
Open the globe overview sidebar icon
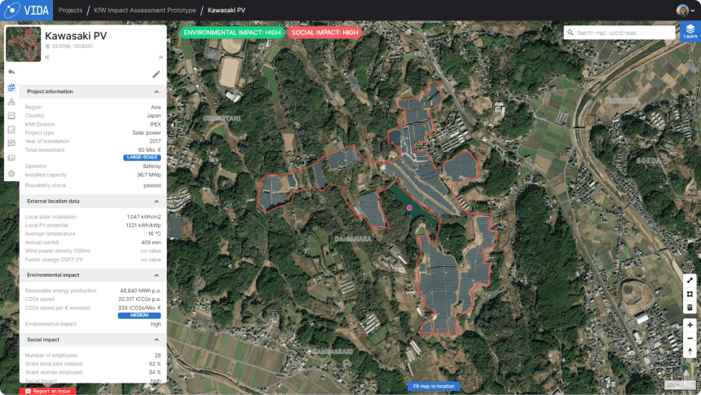(11, 87)
